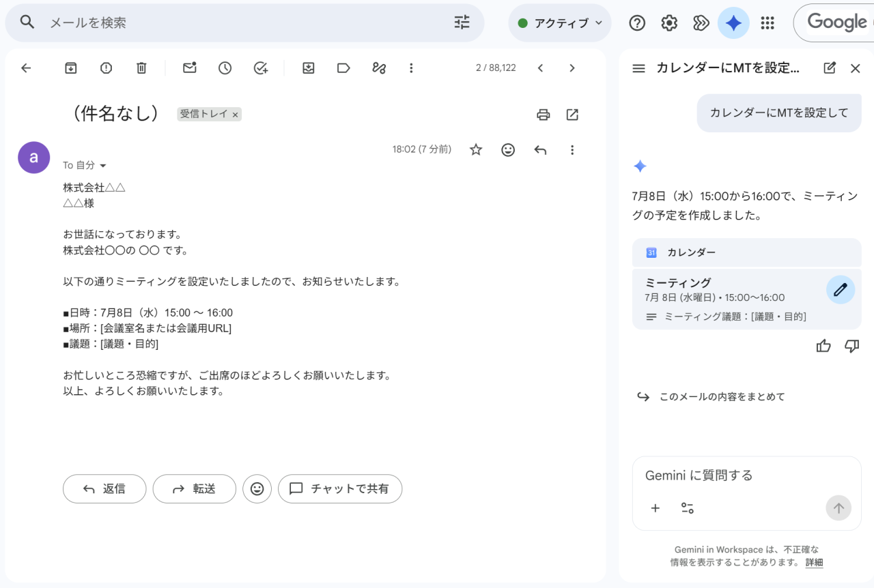Screen dimensions: 874x588
Task: Expand the To 自分 recipient details
Action: (x=103, y=166)
